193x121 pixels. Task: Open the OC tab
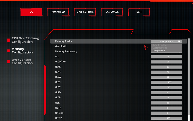(31, 12)
